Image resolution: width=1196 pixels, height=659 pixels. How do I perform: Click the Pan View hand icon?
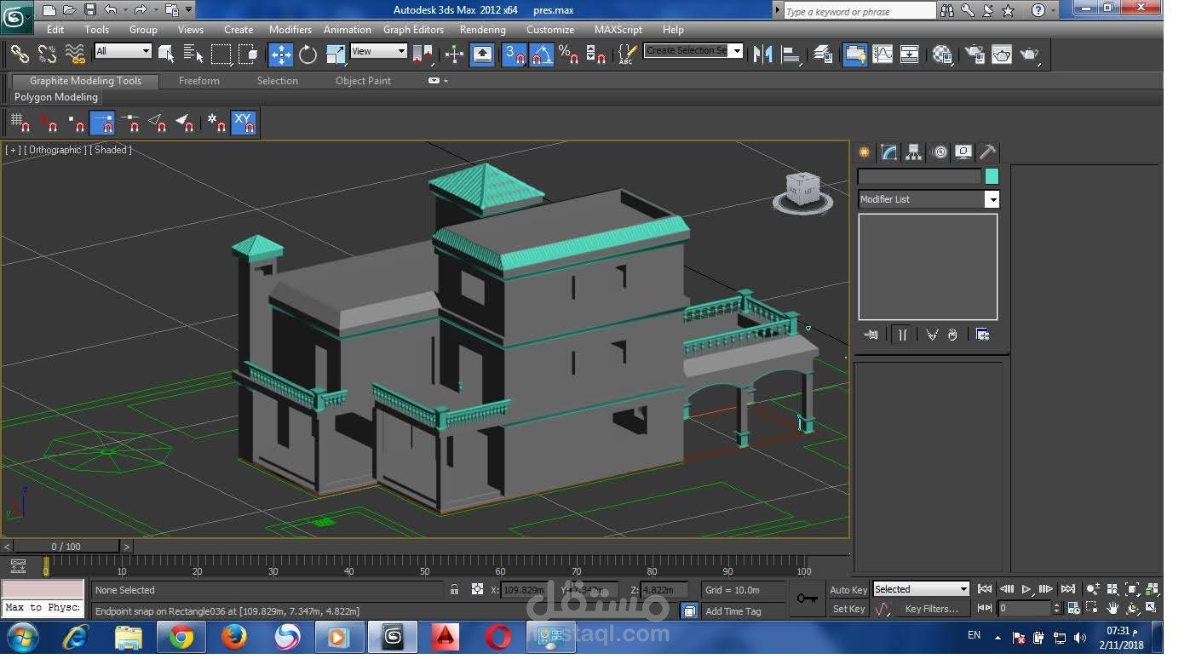point(1113,609)
